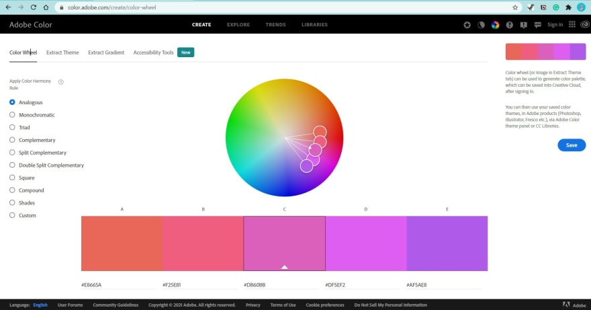This screenshot has height=310, width=591.
Task: Open the Notion web clipper extension
Action: pyautogui.click(x=543, y=7)
